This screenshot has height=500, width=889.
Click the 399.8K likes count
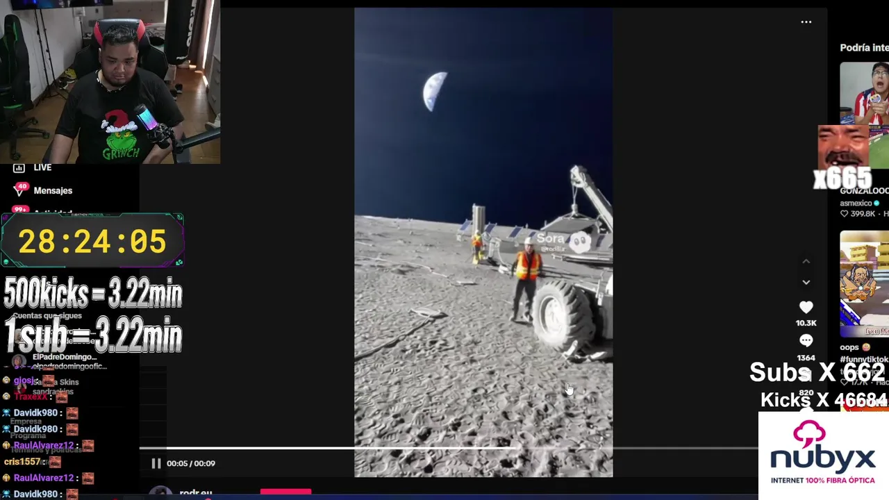click(x=862, y=214)
